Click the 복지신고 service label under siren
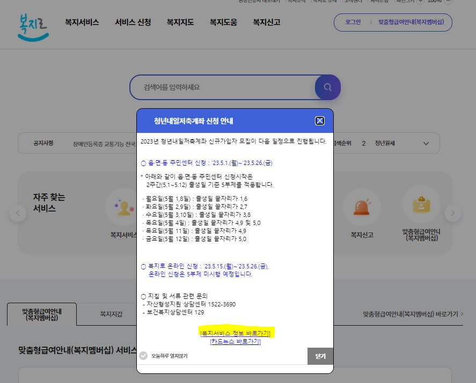This screenshot has height=383, width=476. click(x=362, y=235)
